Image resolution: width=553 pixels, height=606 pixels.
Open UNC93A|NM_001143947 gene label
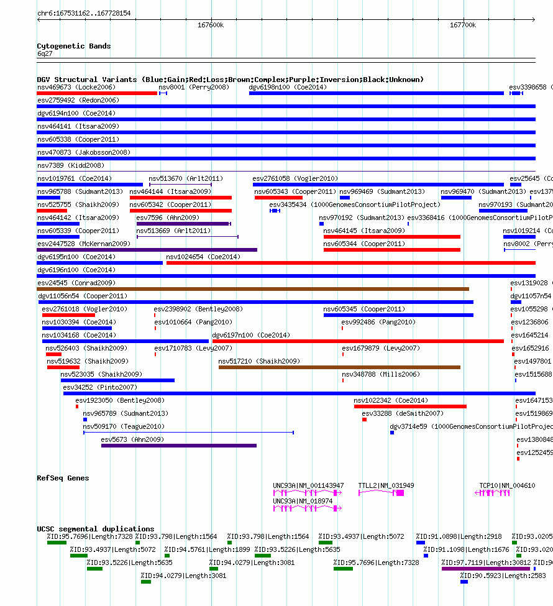[x=308, y=486]
